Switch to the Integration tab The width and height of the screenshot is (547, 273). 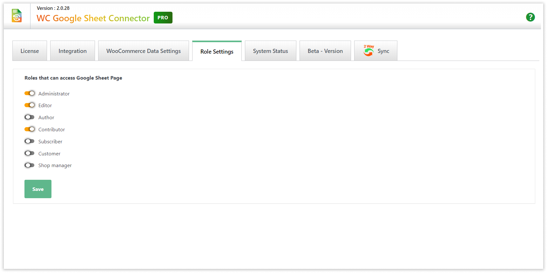pyautogui.click(x=72, y=51)
